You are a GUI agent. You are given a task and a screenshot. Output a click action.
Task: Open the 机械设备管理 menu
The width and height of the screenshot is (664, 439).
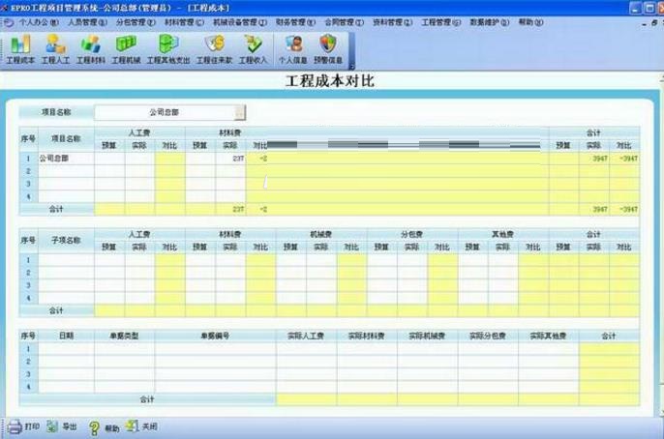[x=240, y=22]
